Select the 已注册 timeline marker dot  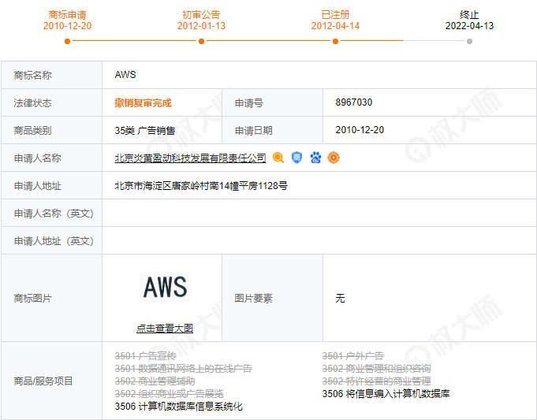point(336,42)
